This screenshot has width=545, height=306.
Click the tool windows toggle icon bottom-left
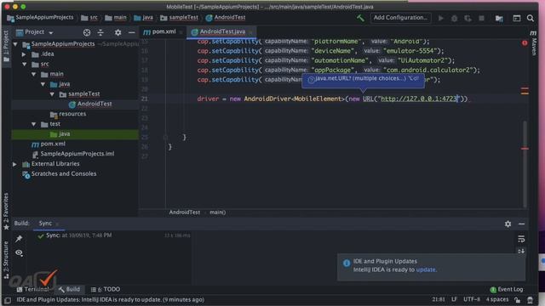(x=8, y=300)
